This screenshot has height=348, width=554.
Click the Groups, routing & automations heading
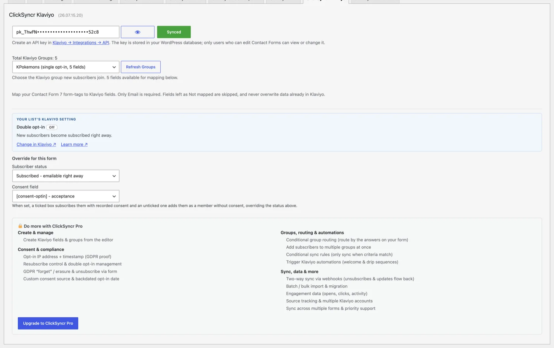click(x=312, y=233)
